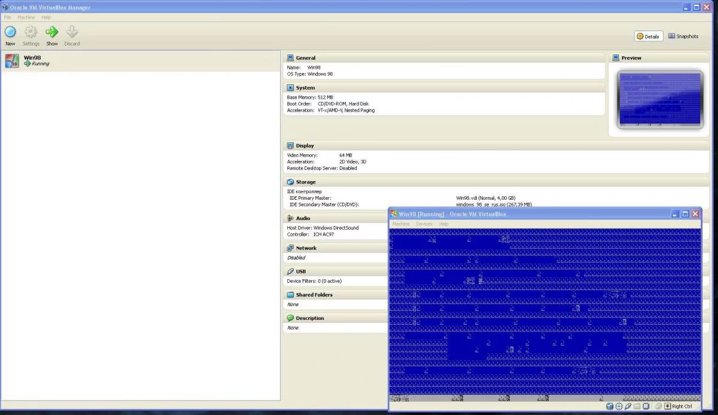The image size is (718, 415).
Task: Click the VM preview thumbnail
Action: [660, 99]
